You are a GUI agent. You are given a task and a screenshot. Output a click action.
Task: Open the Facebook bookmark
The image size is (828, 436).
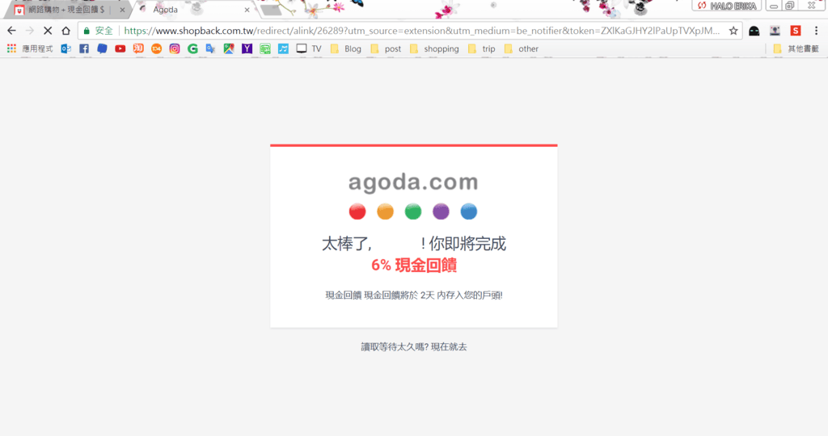click(x=84, y=48)
